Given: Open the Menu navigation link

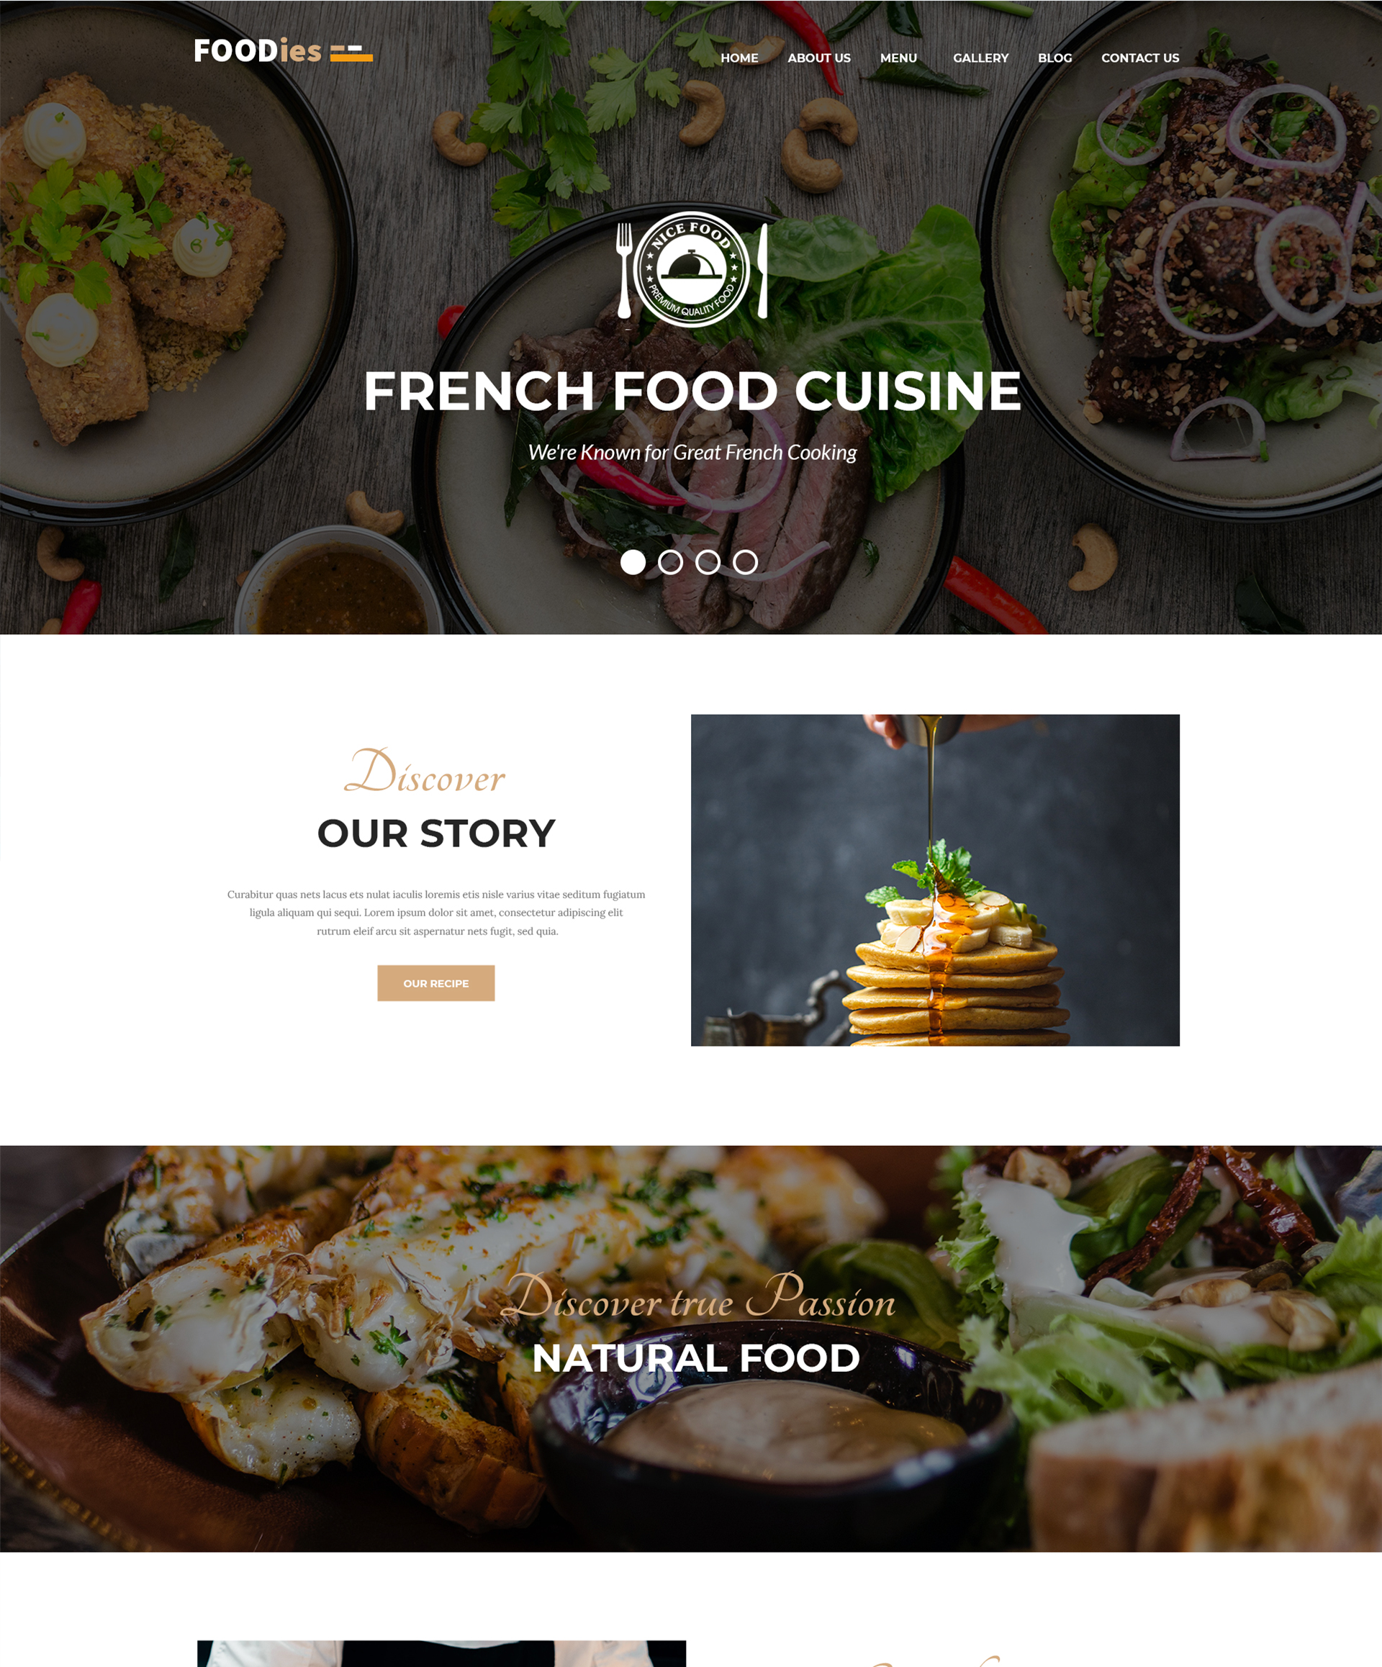Looking at the screenshot, I should pyautogui.click(x=898, y=58).
